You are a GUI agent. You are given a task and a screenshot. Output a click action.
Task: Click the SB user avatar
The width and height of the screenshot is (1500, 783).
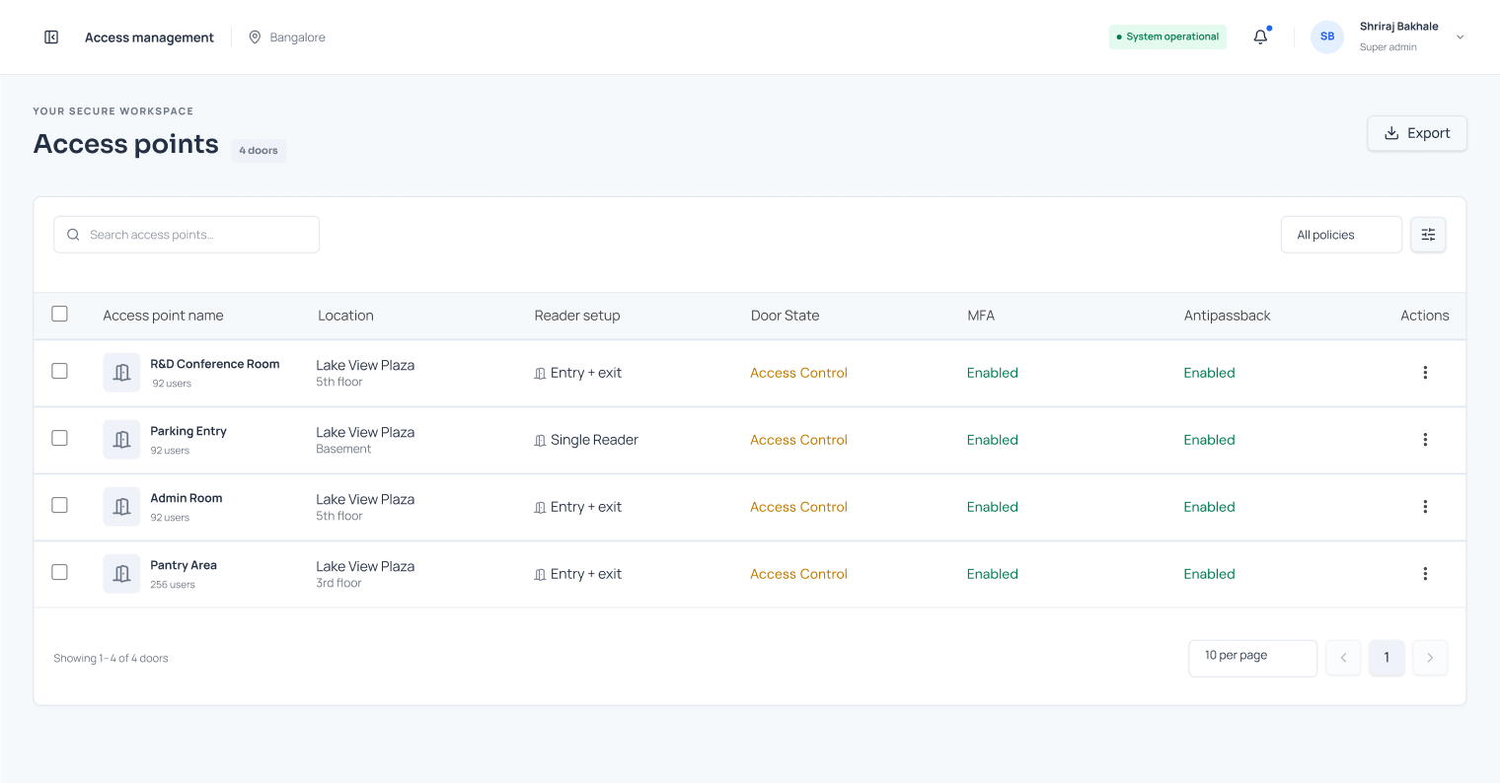[1327, 36]
